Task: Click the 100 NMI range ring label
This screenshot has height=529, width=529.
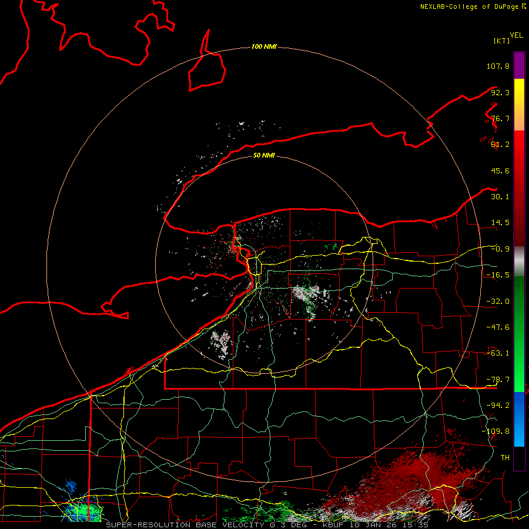Action: coord(264,46)
